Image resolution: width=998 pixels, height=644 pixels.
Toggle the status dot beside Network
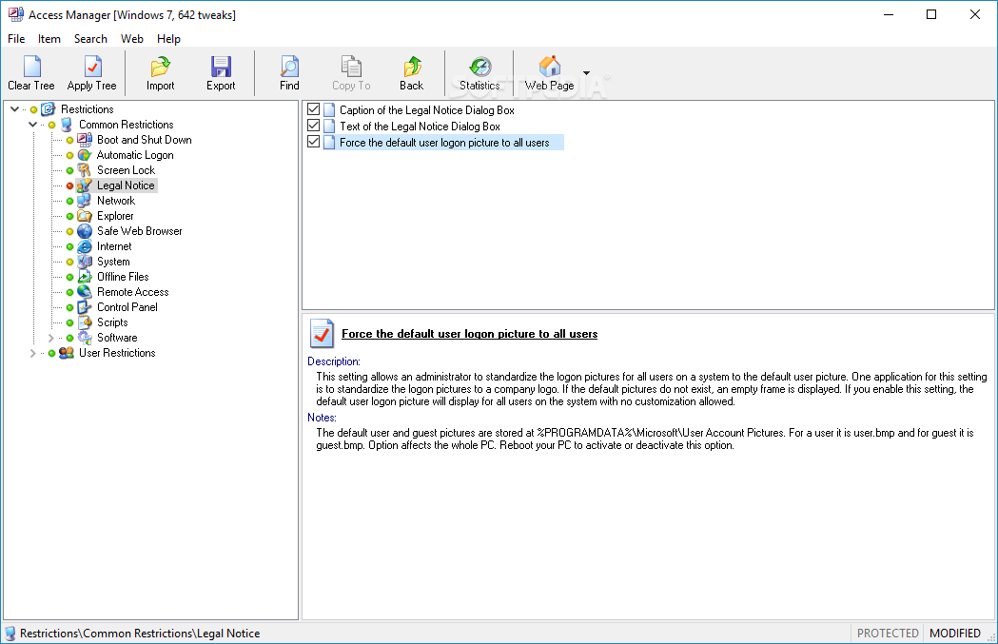70,201
